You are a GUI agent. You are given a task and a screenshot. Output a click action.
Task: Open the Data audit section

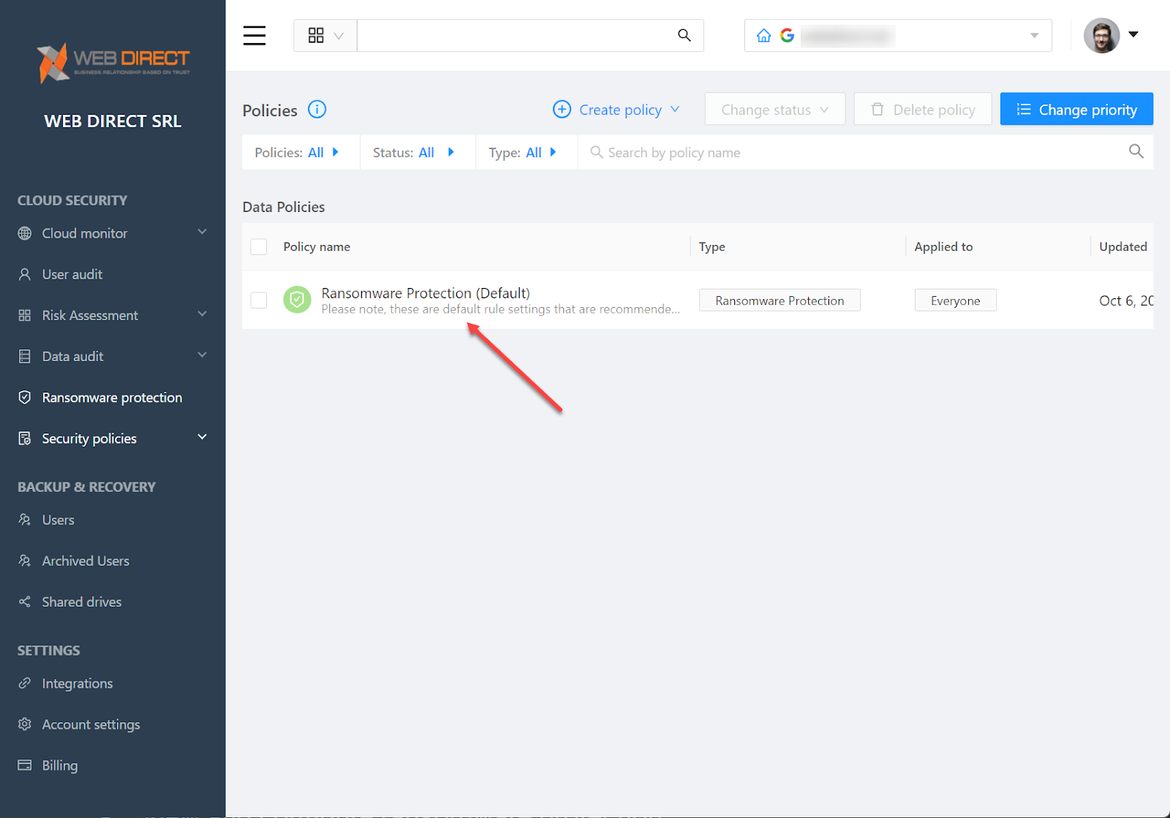pyautogui.click(x=71, y=356)
